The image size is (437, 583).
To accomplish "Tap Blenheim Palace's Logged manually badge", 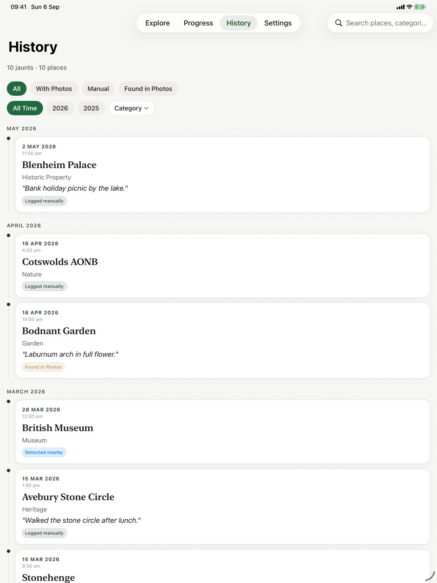I will coord(44,201).
